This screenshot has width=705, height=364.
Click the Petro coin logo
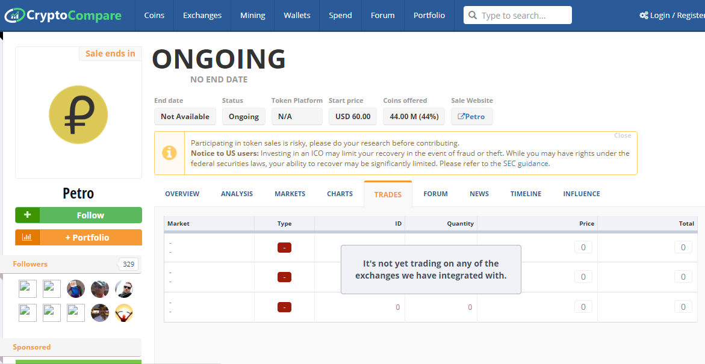[78, 114]
